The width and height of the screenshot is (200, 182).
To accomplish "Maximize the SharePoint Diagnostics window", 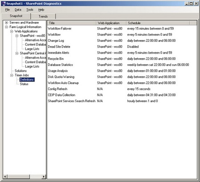I will pyautogui.click(x=191, y=4).
